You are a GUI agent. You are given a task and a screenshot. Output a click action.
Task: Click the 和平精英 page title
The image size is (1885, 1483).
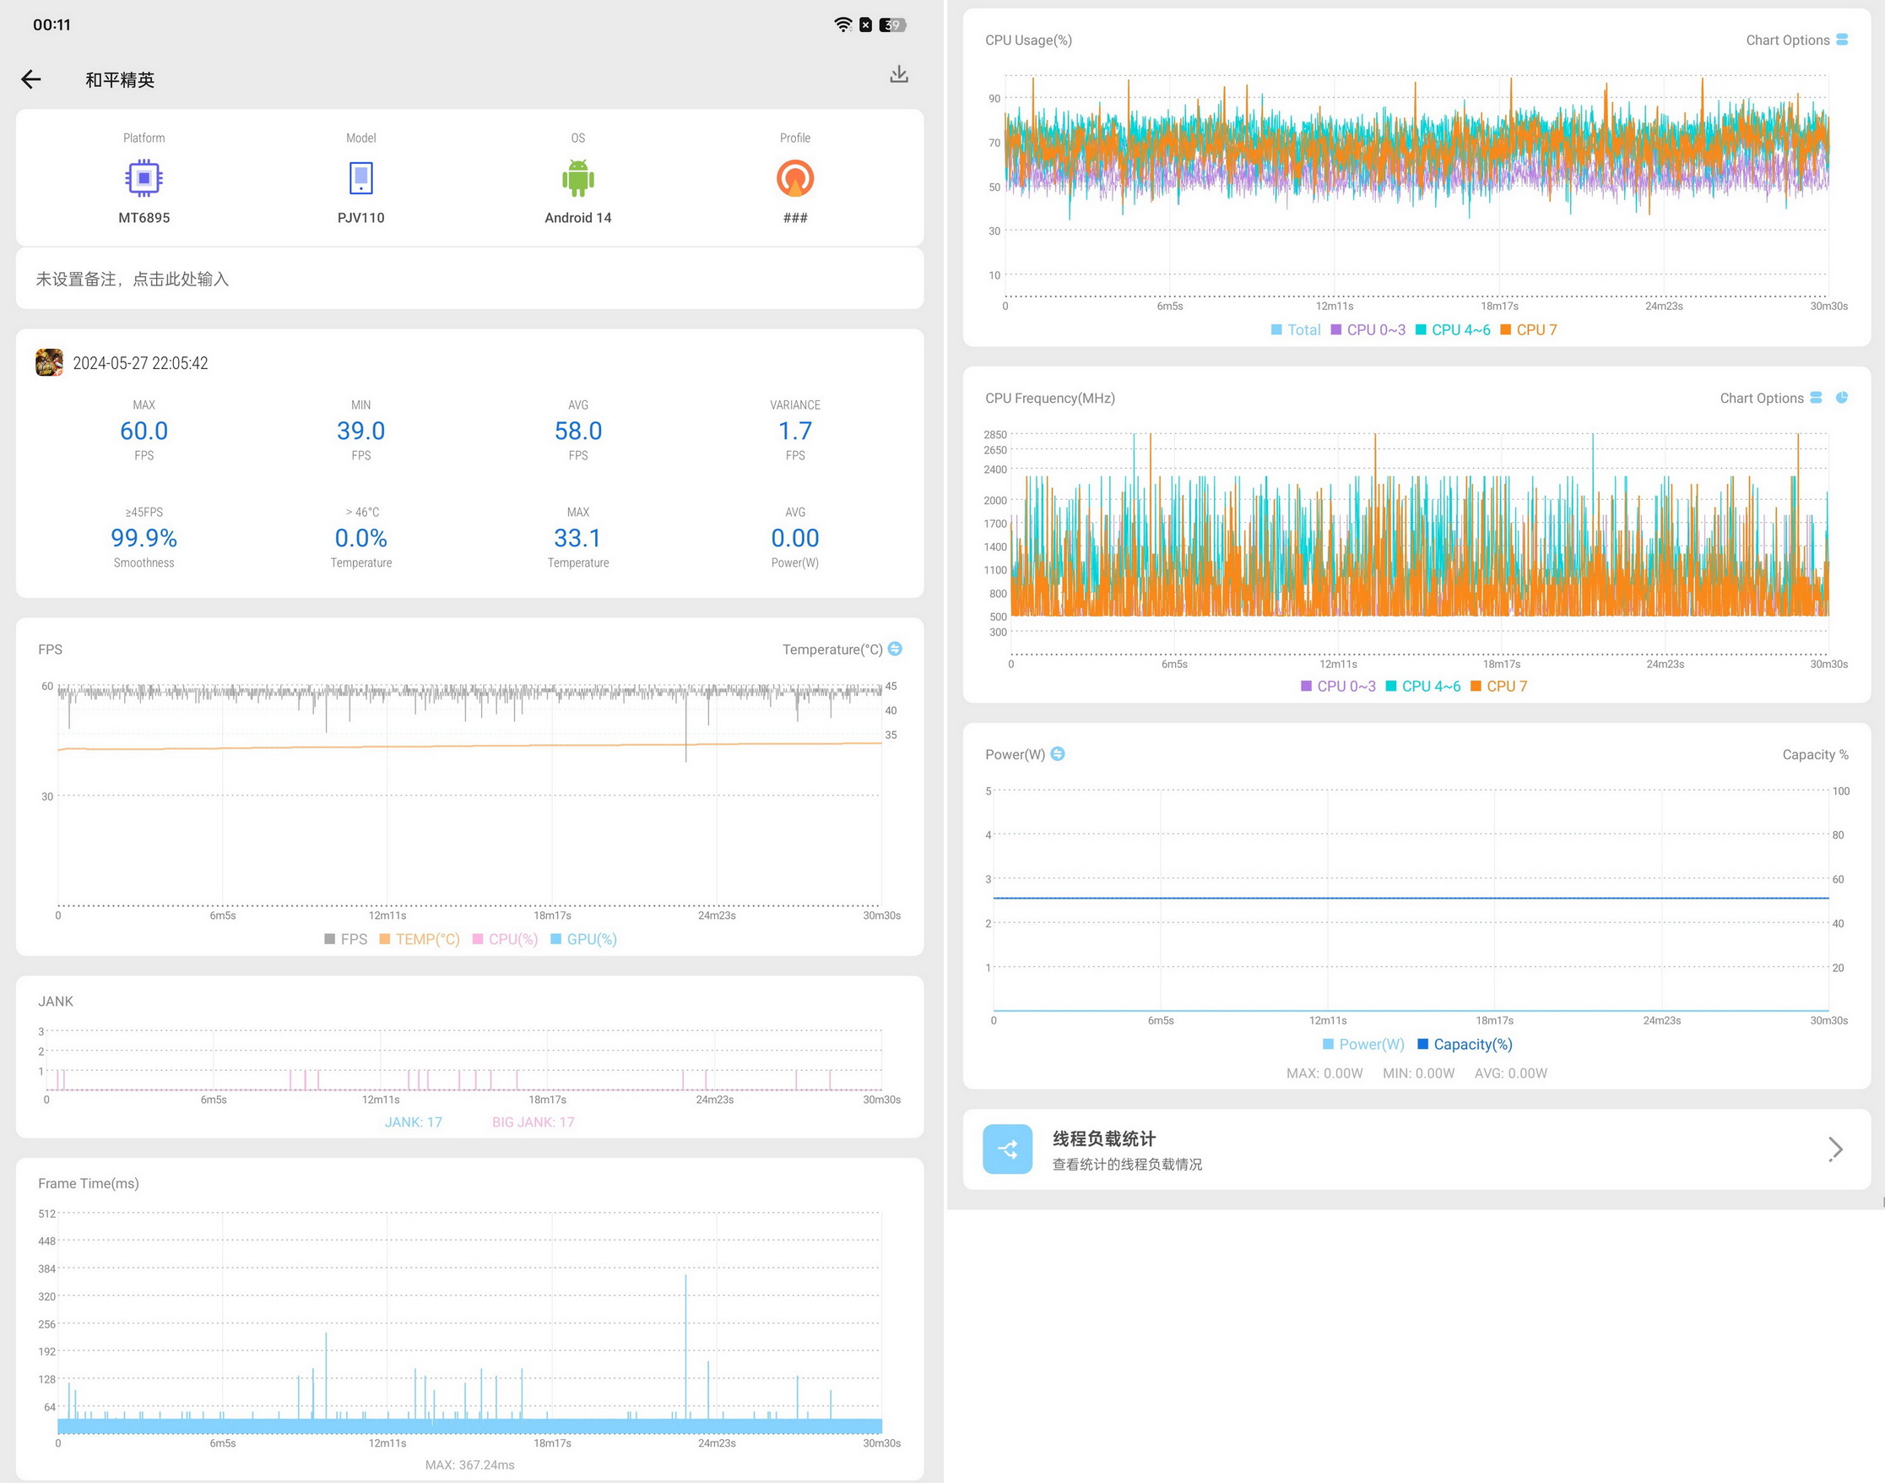[120, 80]
